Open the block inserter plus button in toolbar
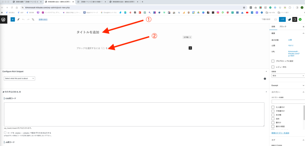The height and width of the screenshot is (146, 305). pyautogui.click(x=13, y=19)
